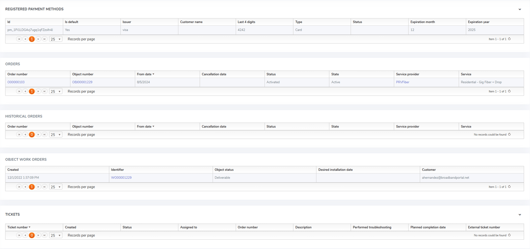Viewport: 530px width, 249px height.
Task: Collapse the Registered Payment Methods section
Action: tap(519, 9)
